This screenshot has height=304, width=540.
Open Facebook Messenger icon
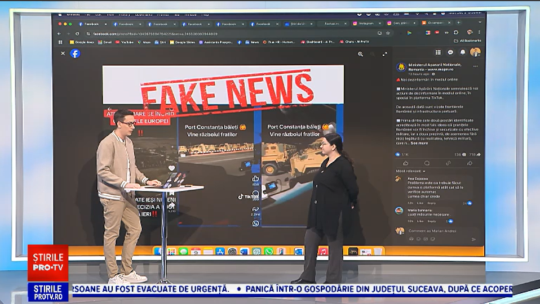coord(450,52)
